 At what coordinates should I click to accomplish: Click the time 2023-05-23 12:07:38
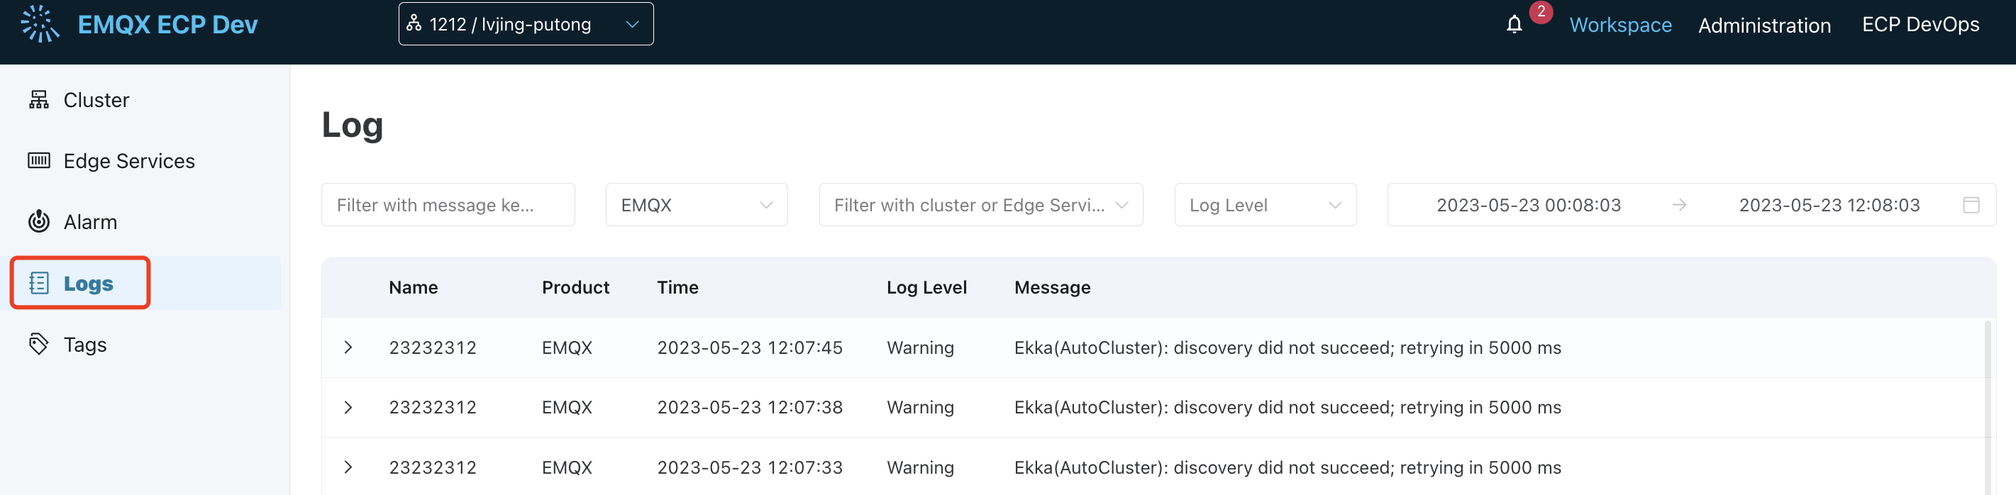[749, 407]
